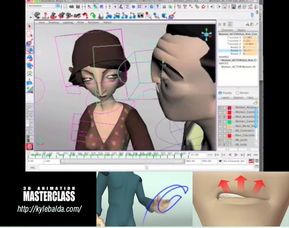289x228 pixels.
Task: Click the green swatch of Woman_Geometry layer
Action: (x=229, y=122)
